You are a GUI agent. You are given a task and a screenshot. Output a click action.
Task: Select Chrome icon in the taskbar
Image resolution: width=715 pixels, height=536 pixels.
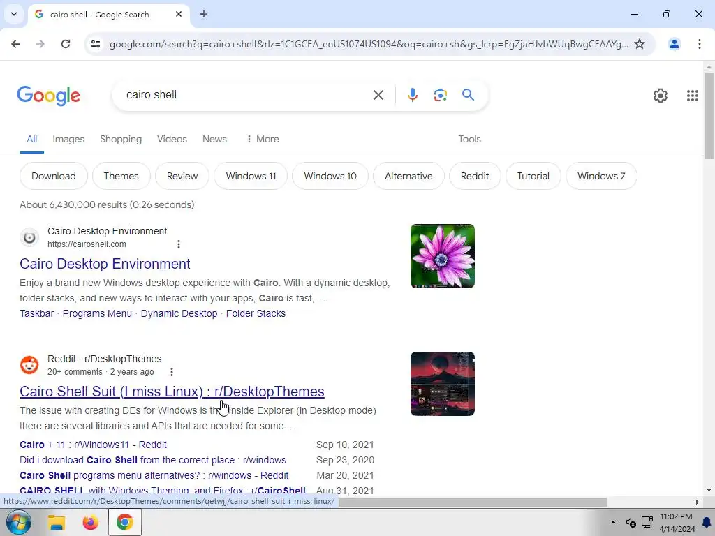[124, 522]
